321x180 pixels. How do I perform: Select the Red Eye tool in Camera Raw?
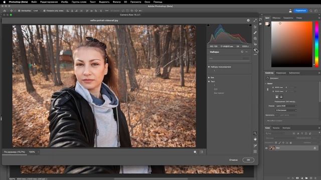pos(255,44)
